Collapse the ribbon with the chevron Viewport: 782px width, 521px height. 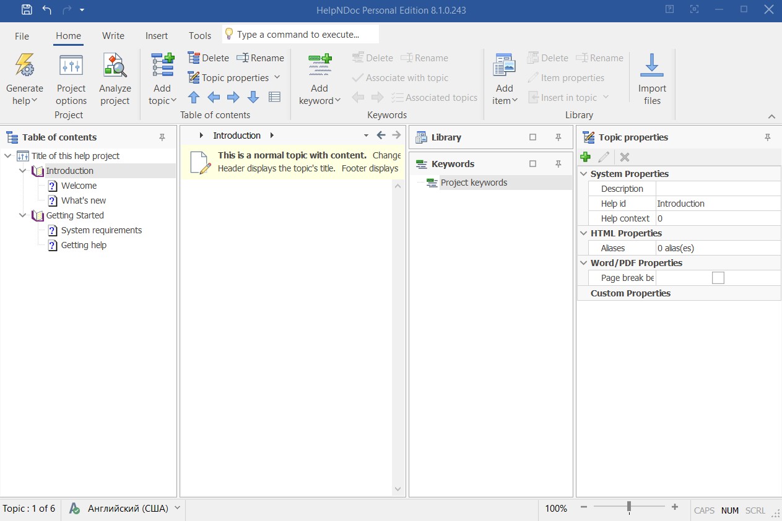pyautogui.click(x=771, y=116)
